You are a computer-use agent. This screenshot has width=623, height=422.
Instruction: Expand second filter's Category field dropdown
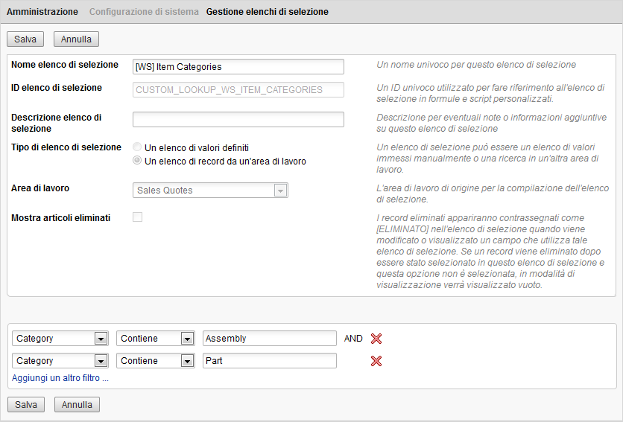click(101, 361)
